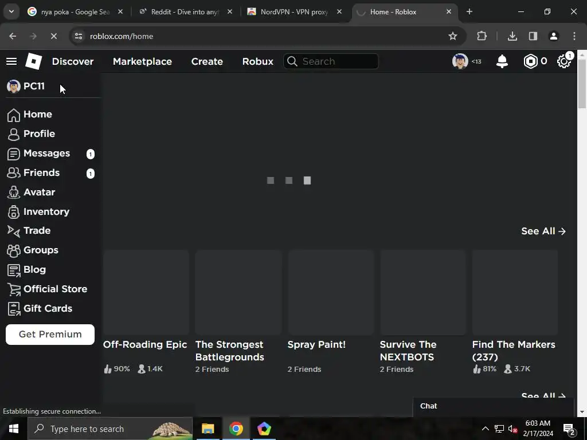Open the Marketplace menu
Screen dimensions: 587x440
142,61
